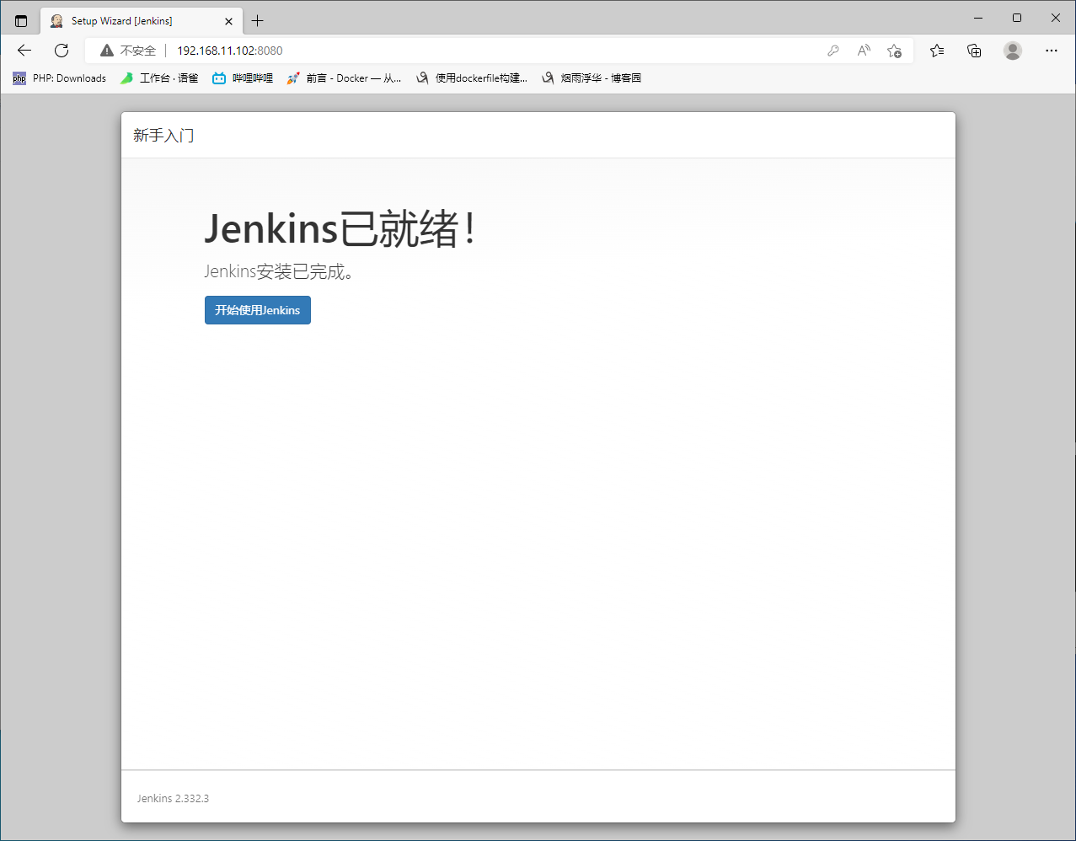Open the tab actions menu icon
1076x841 pixels.
[x=21, y=21]
